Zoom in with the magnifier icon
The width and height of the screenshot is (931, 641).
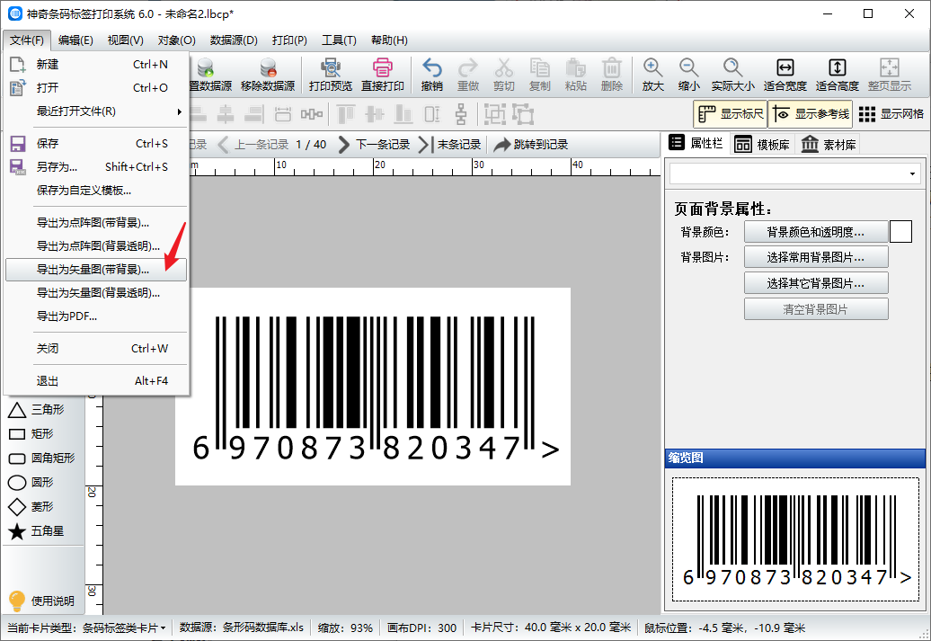coord(652,75)
